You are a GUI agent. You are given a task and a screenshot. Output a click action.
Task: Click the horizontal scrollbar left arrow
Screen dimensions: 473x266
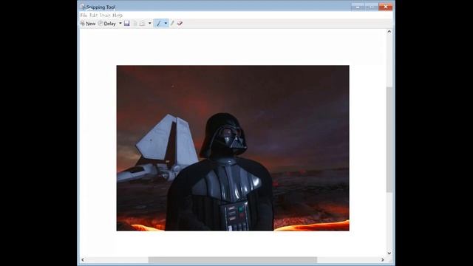(83, 259)
